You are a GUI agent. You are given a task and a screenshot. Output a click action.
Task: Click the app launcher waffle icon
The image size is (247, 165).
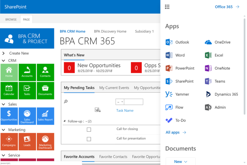tap(167, 7)
